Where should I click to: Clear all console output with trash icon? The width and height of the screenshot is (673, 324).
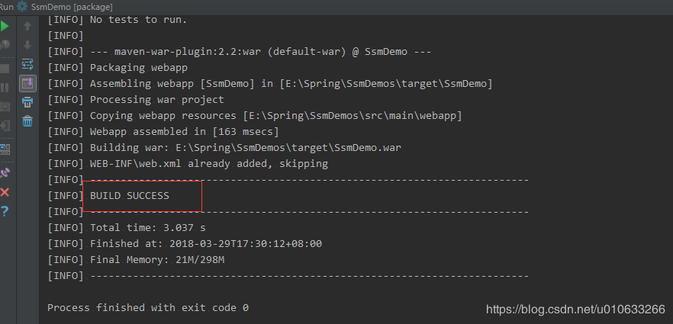(x=27, y=121)
